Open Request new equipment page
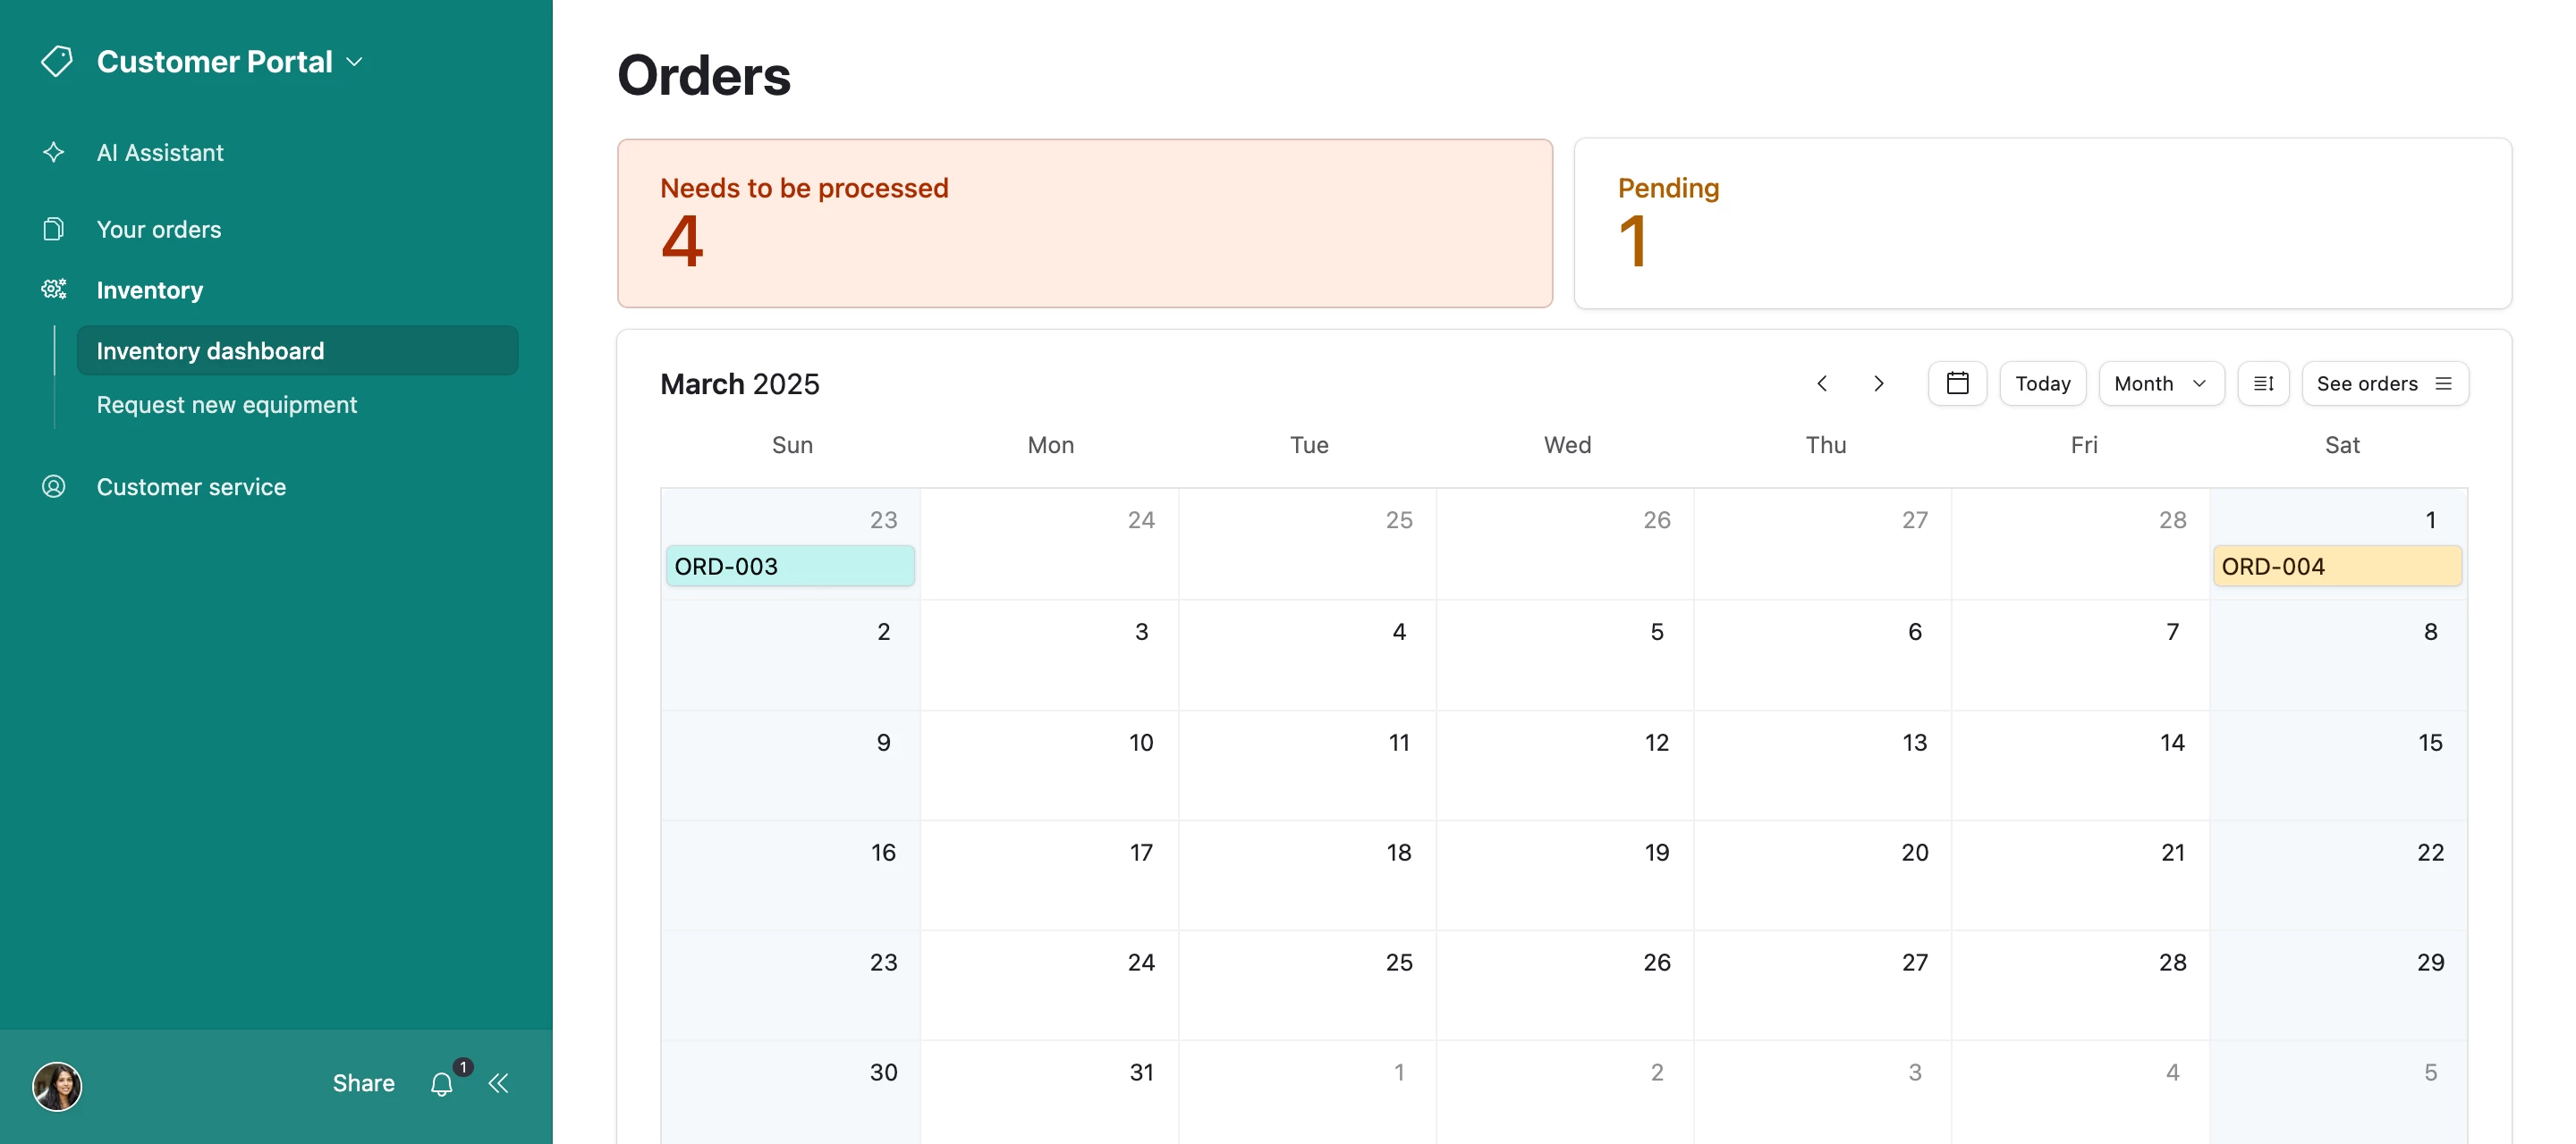 [226, 405]
